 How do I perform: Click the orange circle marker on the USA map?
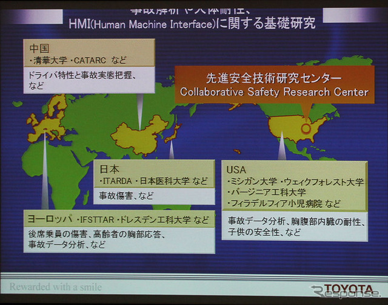(x=306, y=128)
